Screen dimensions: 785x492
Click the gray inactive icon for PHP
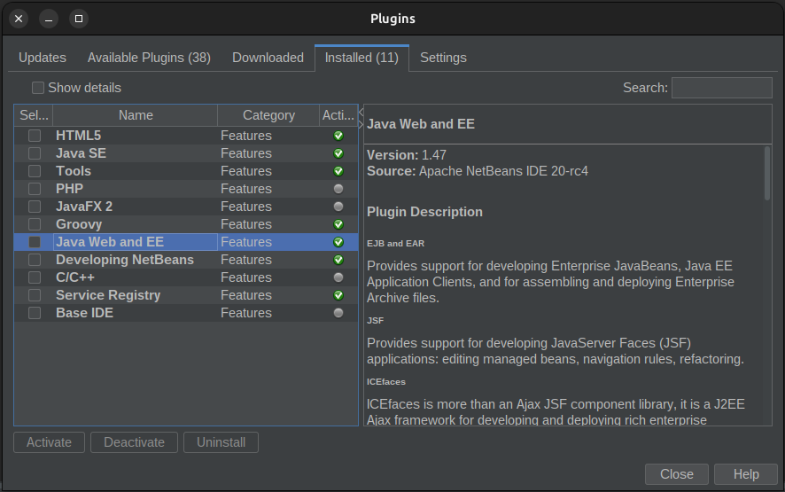pos(338,189)
